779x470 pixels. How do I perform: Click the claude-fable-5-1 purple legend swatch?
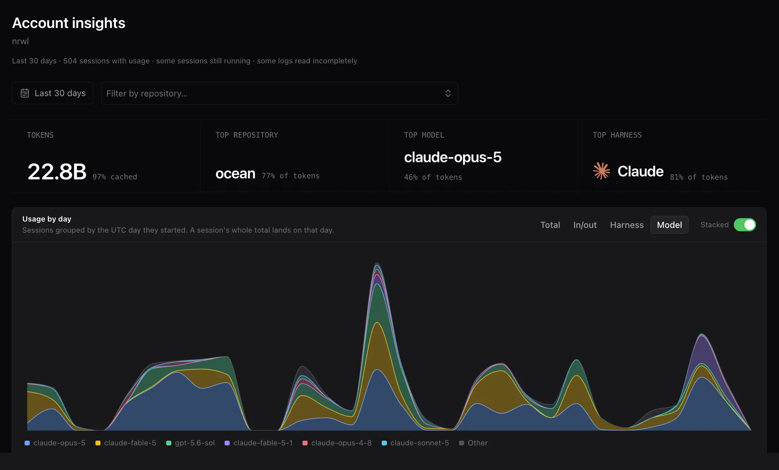227,443
